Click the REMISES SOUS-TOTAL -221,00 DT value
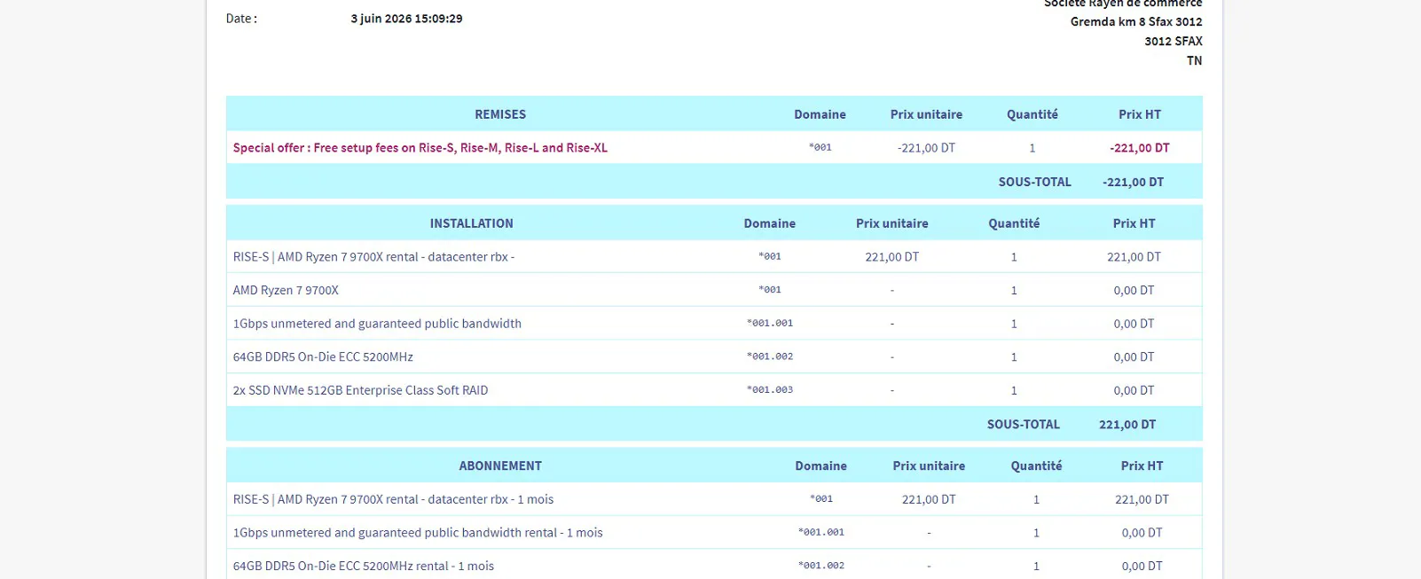 coord(1133,182)
